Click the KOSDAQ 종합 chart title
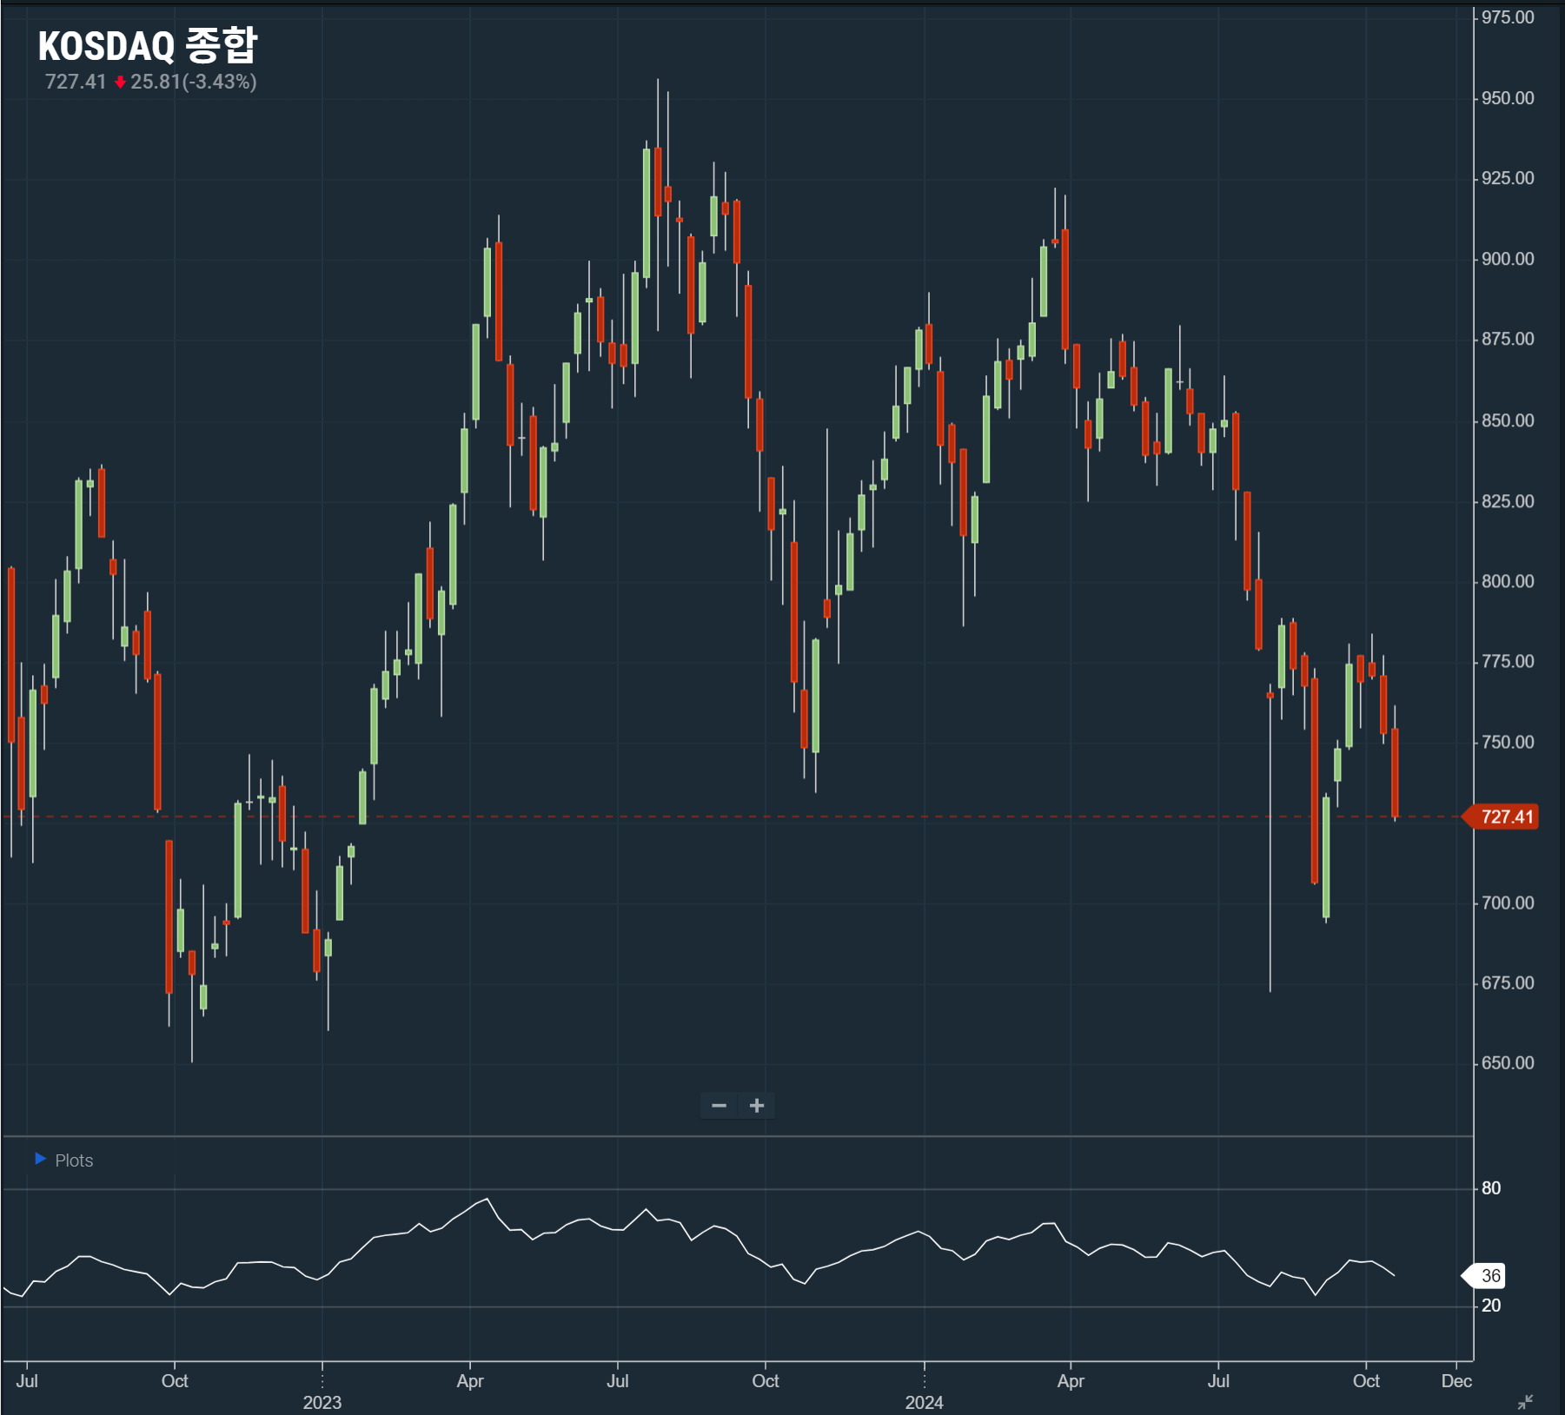The width and height of the screenshot is (1565, 1415). point(148,45)
